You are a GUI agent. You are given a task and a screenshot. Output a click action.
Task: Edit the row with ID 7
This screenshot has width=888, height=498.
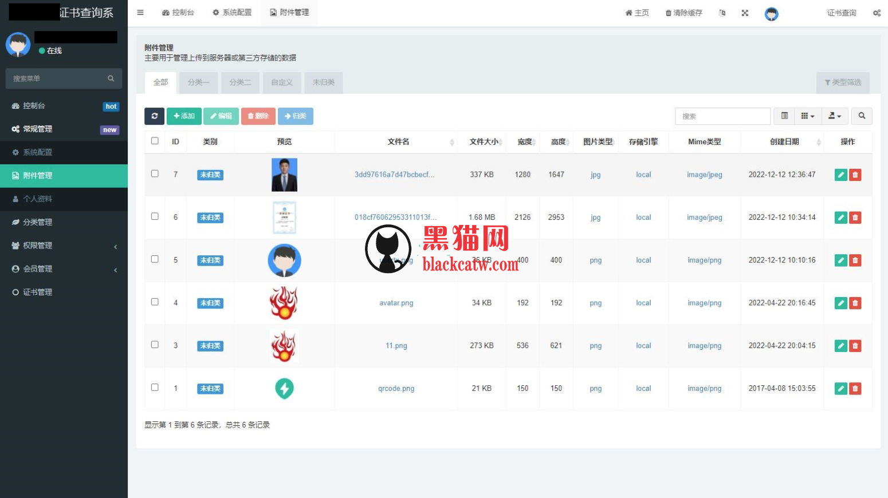841,175
